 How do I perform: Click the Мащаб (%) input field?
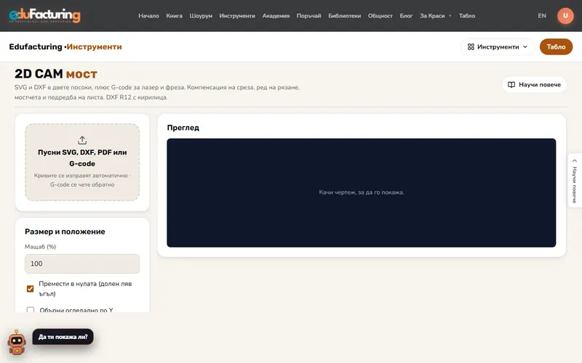pyautogui.click(x=82, y=264)
